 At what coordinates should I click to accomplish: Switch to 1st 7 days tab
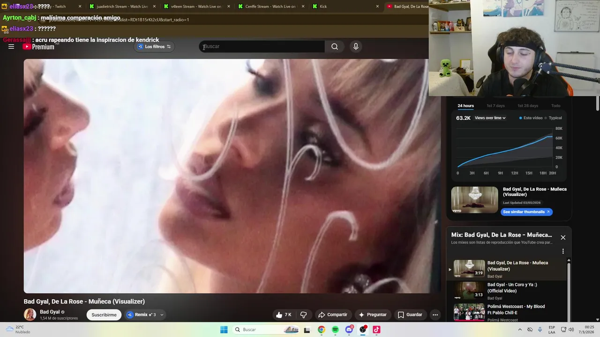495,106
